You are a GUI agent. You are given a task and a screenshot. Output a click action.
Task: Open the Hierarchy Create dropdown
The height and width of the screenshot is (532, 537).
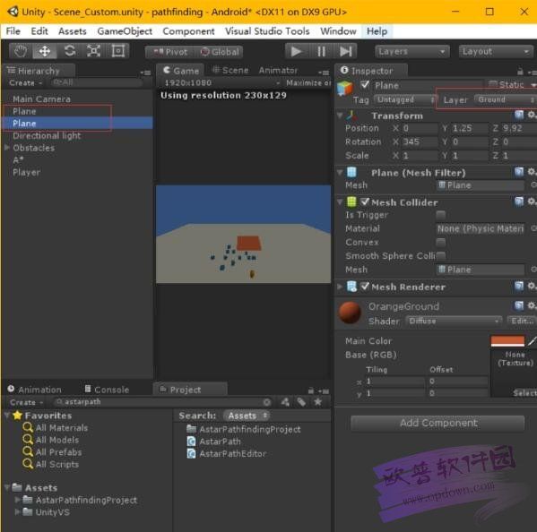pyautogui.click(x=25, y=82)
